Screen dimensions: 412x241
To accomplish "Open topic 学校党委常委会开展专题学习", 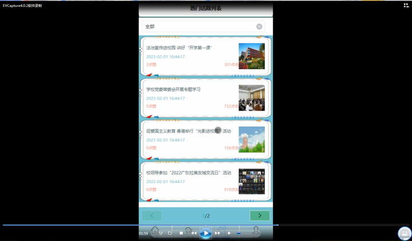I will pyautogui.click(x=173, y=90).
